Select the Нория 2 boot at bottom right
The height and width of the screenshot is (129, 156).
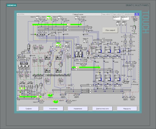click(125, 98)
